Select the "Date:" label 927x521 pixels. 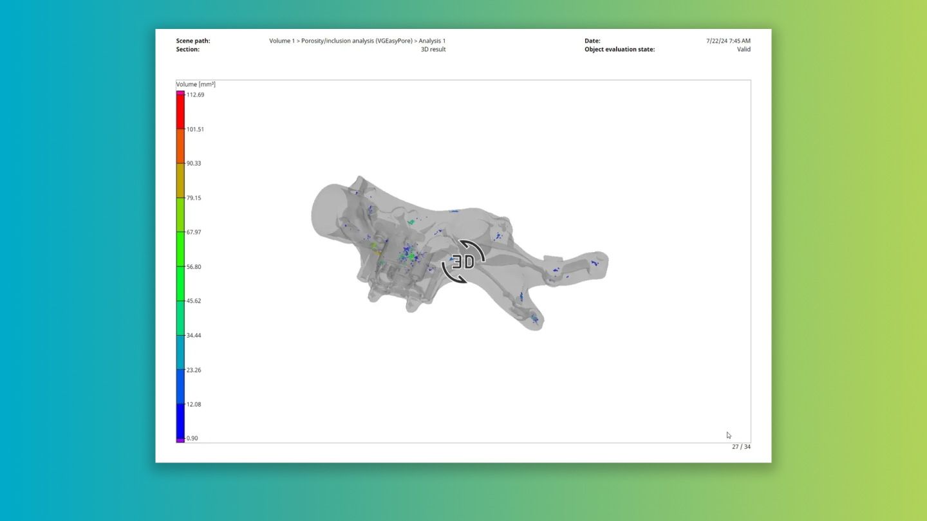click(x=592, y=41)
